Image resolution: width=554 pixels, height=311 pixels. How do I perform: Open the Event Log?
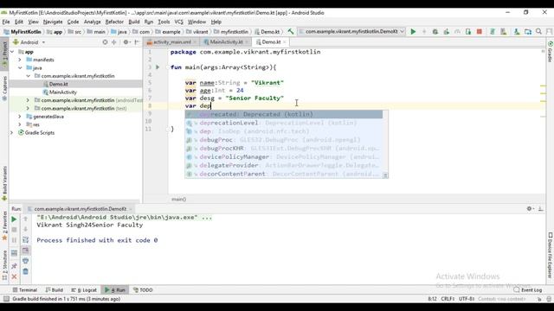click(527, 290)
